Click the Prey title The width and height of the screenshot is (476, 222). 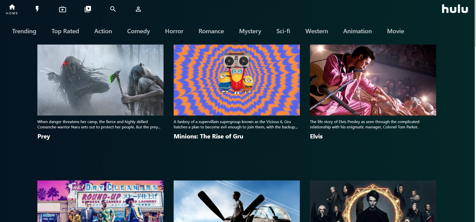click(44, 136)
